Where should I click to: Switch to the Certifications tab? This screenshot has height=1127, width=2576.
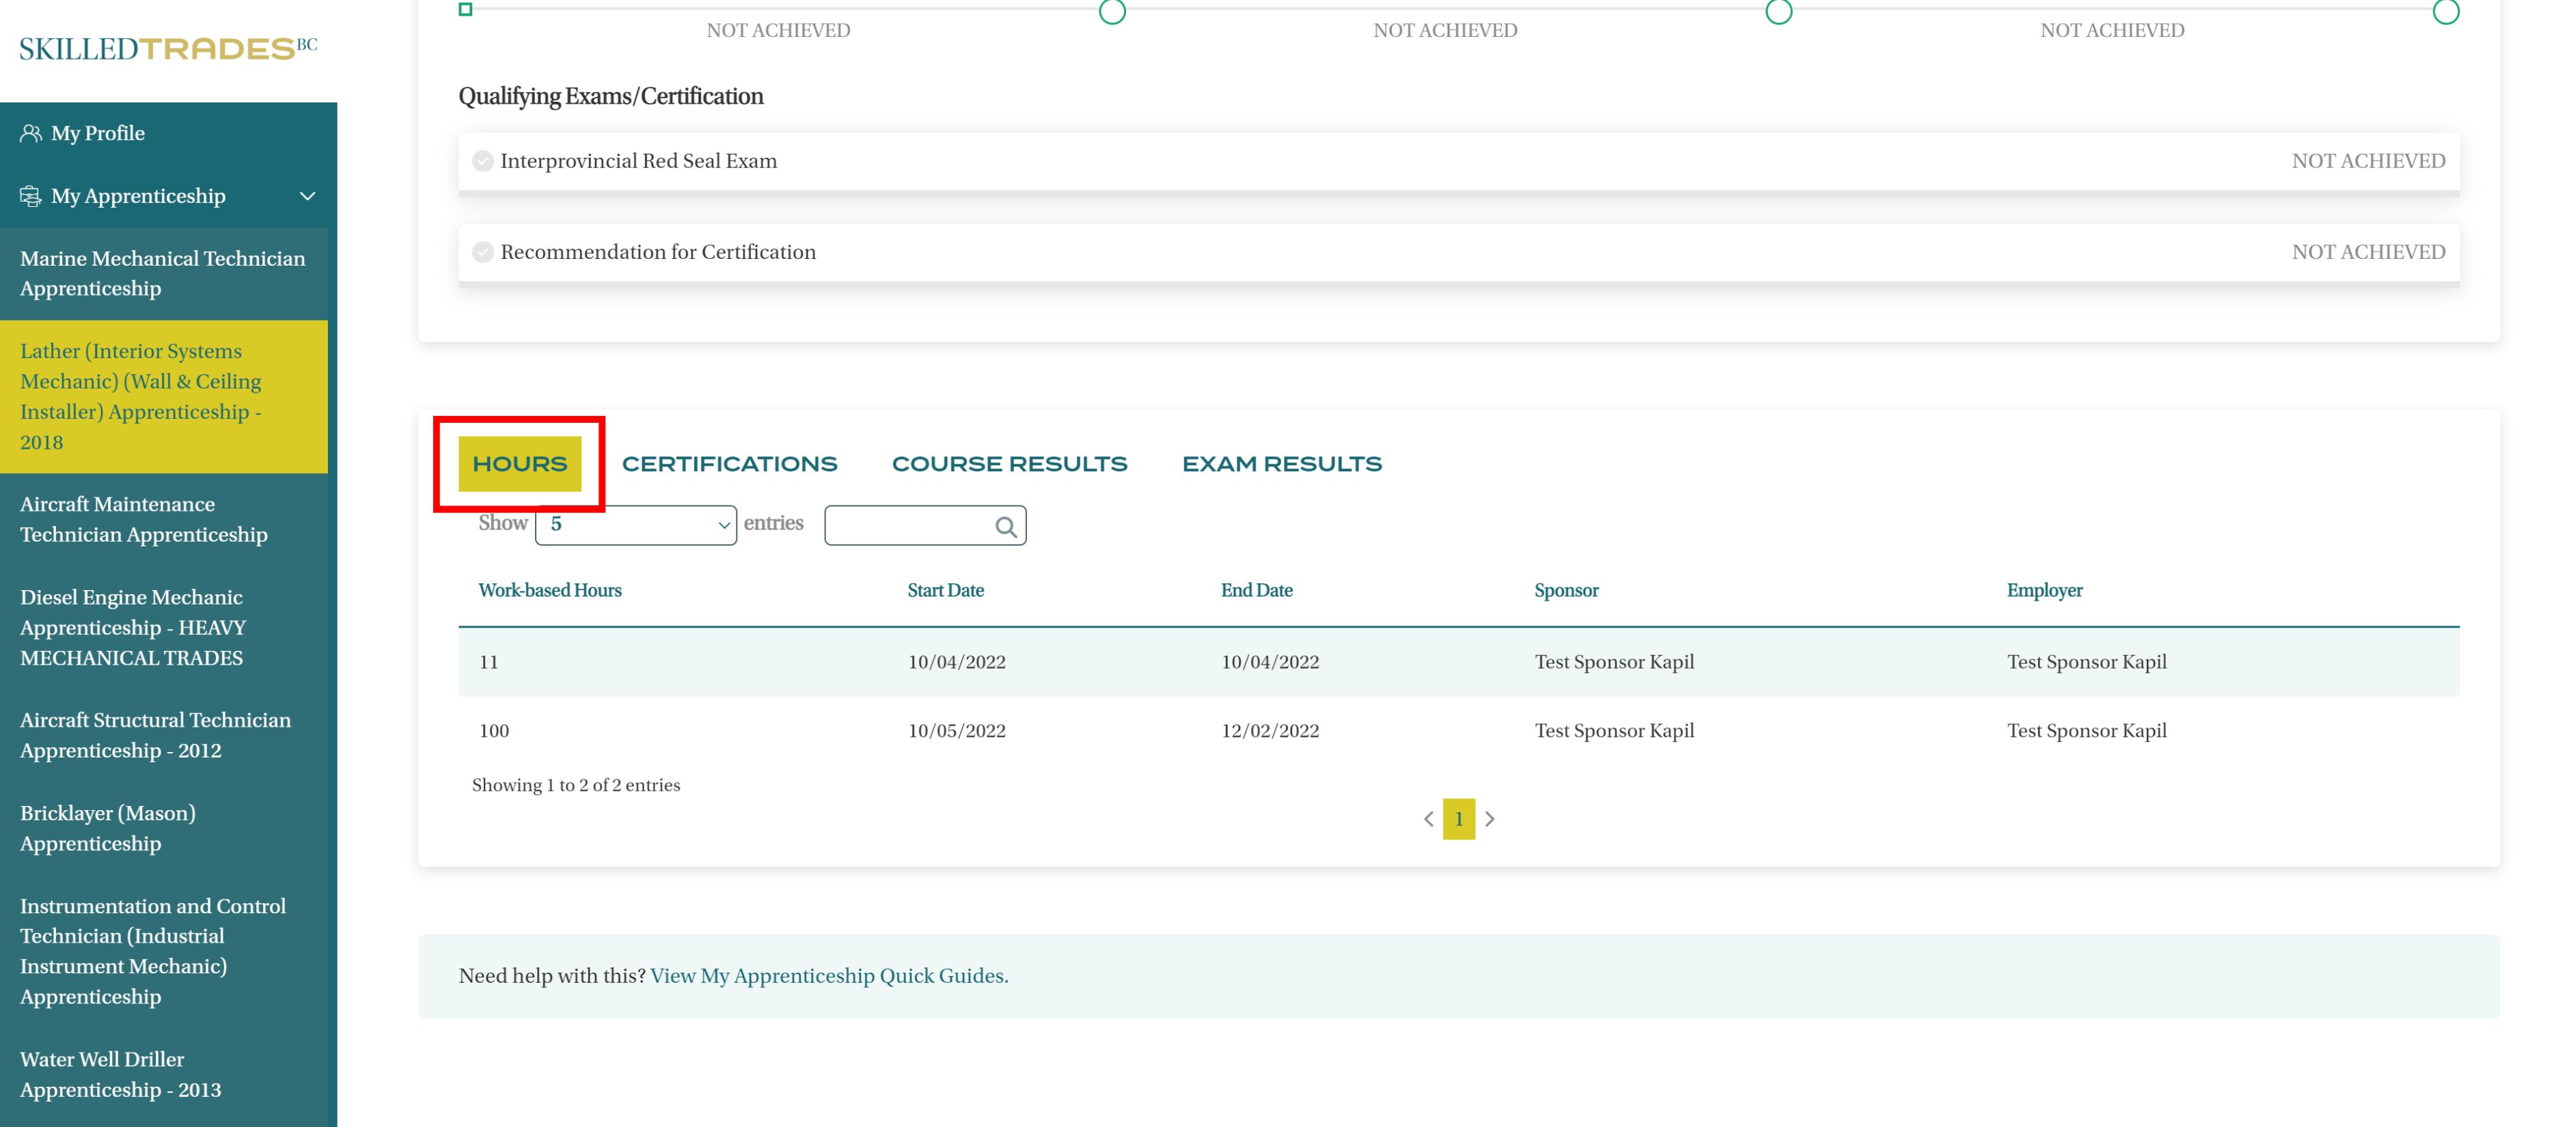(729, 464)
